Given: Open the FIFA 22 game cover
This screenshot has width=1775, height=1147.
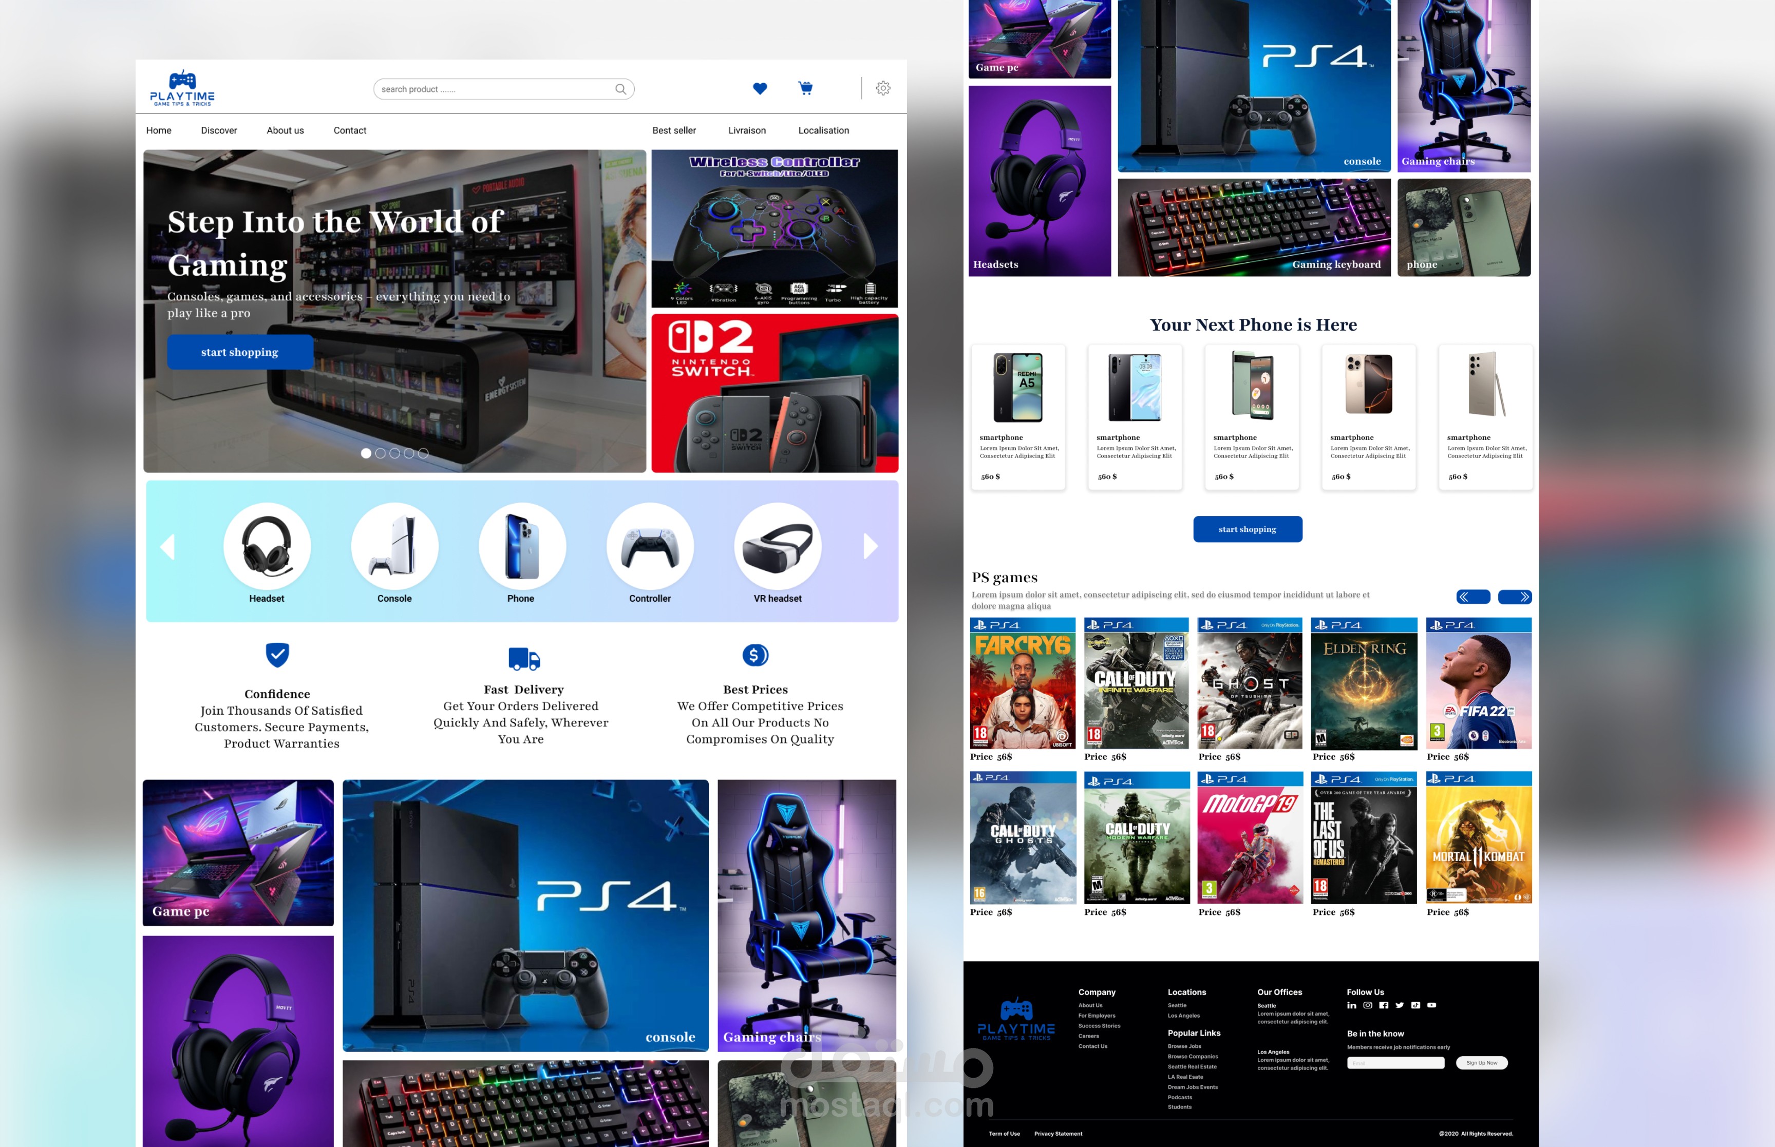Looking at the screenshot, I should pyautogui.click(x=1479, y=683).
